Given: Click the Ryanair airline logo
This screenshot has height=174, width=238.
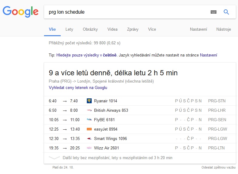Looking at the screenshot, I should [x=89, y=101].
